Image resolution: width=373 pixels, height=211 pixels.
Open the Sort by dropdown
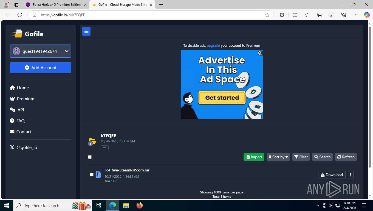[x=278, y=157]
